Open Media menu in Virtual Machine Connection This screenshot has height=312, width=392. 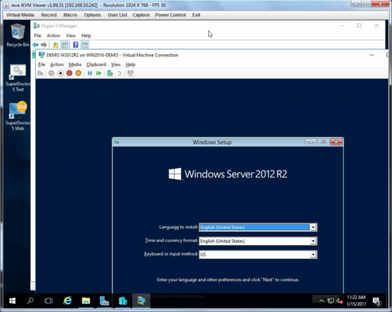click(74, 64)
